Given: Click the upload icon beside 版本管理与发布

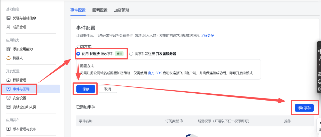Looking at the screenshot, I should (8, 129).
